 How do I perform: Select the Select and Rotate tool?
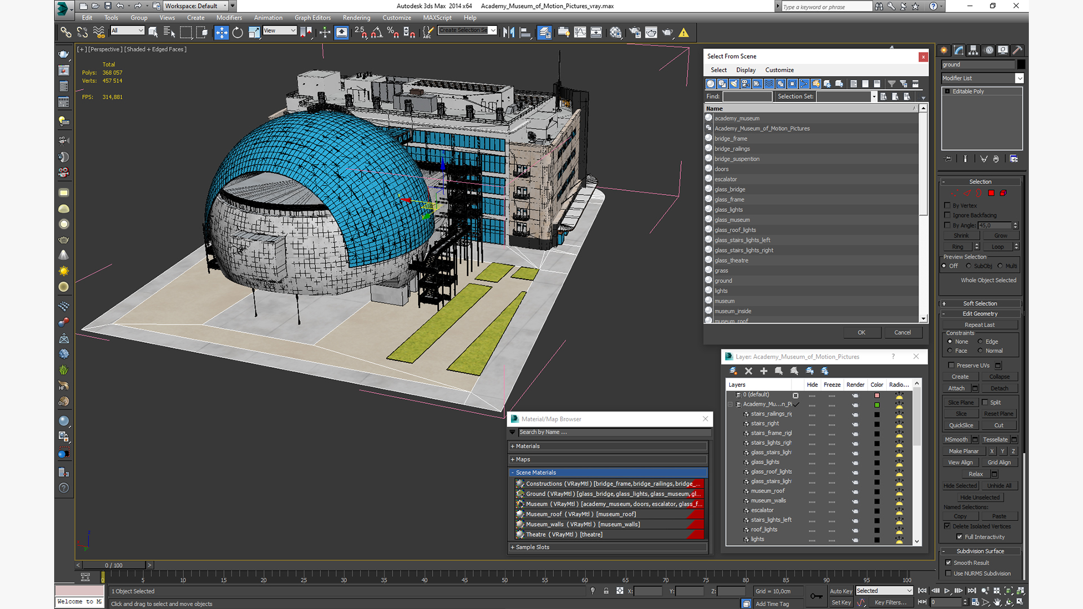pyautogui.click(x=237, y=33)
